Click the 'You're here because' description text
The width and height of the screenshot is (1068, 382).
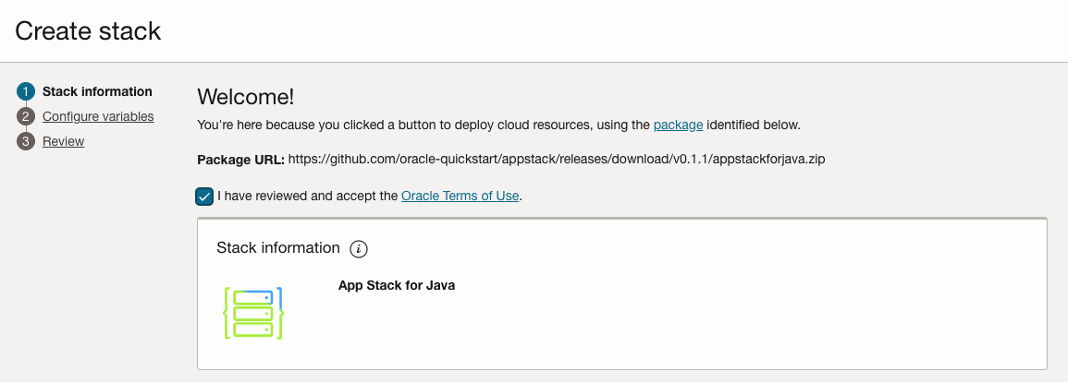click(424, 125)
